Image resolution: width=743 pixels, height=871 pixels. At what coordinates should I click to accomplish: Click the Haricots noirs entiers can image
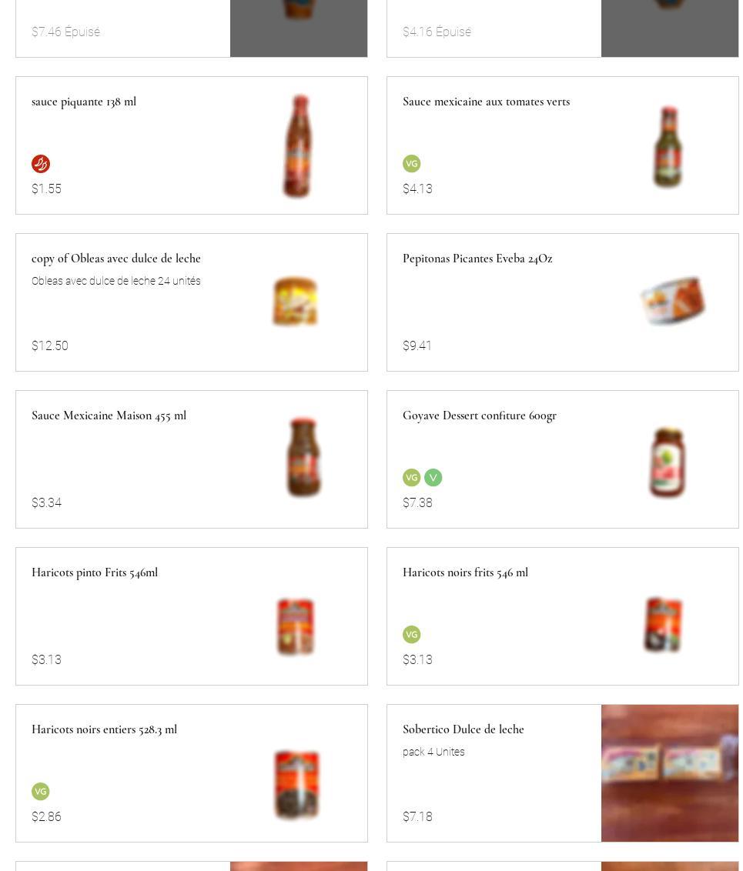[x=296, y=784]
